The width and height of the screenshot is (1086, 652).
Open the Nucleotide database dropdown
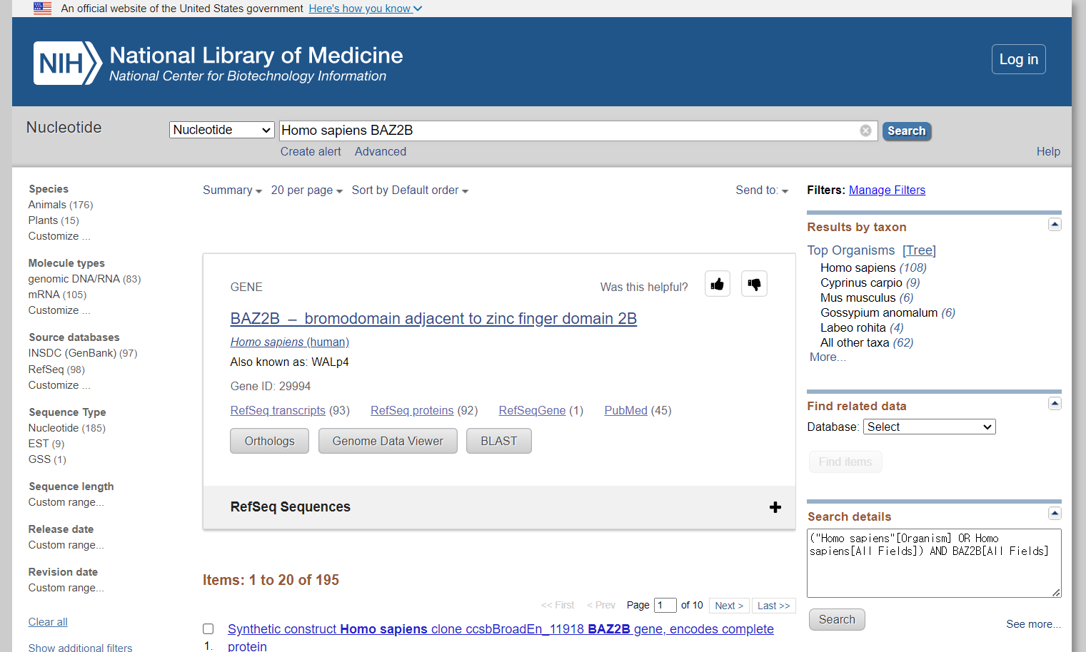tap(221, 130)
